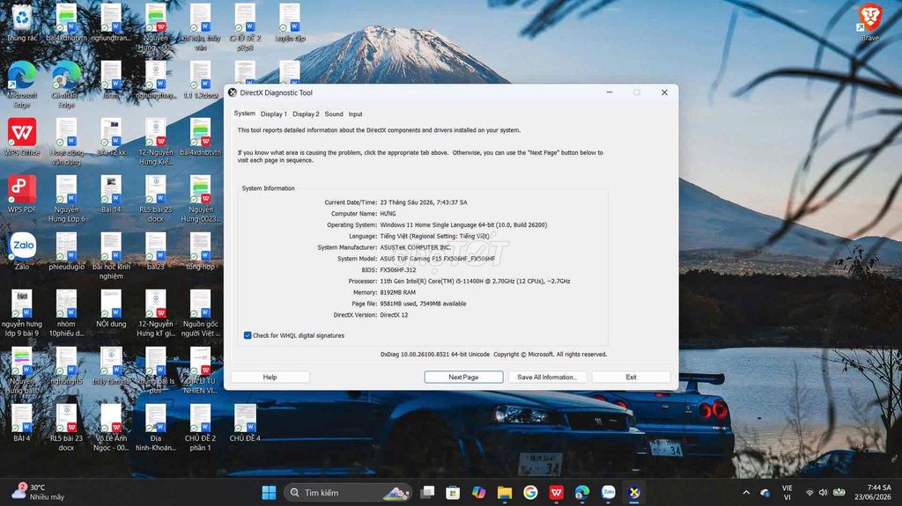Open Google Chrome from the taskbar

click(530, 493)
